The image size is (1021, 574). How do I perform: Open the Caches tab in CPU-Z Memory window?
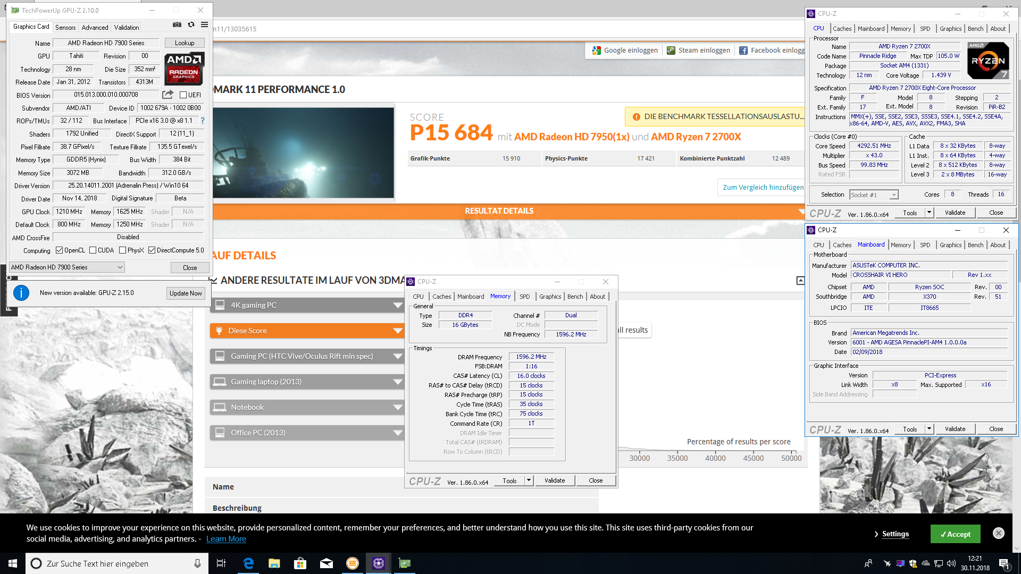pos(441,297)
